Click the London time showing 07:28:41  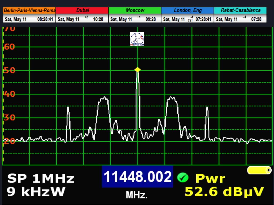[203, 19]
